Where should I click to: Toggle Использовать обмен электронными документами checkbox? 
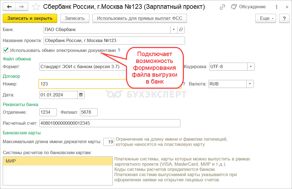(6, 50)
